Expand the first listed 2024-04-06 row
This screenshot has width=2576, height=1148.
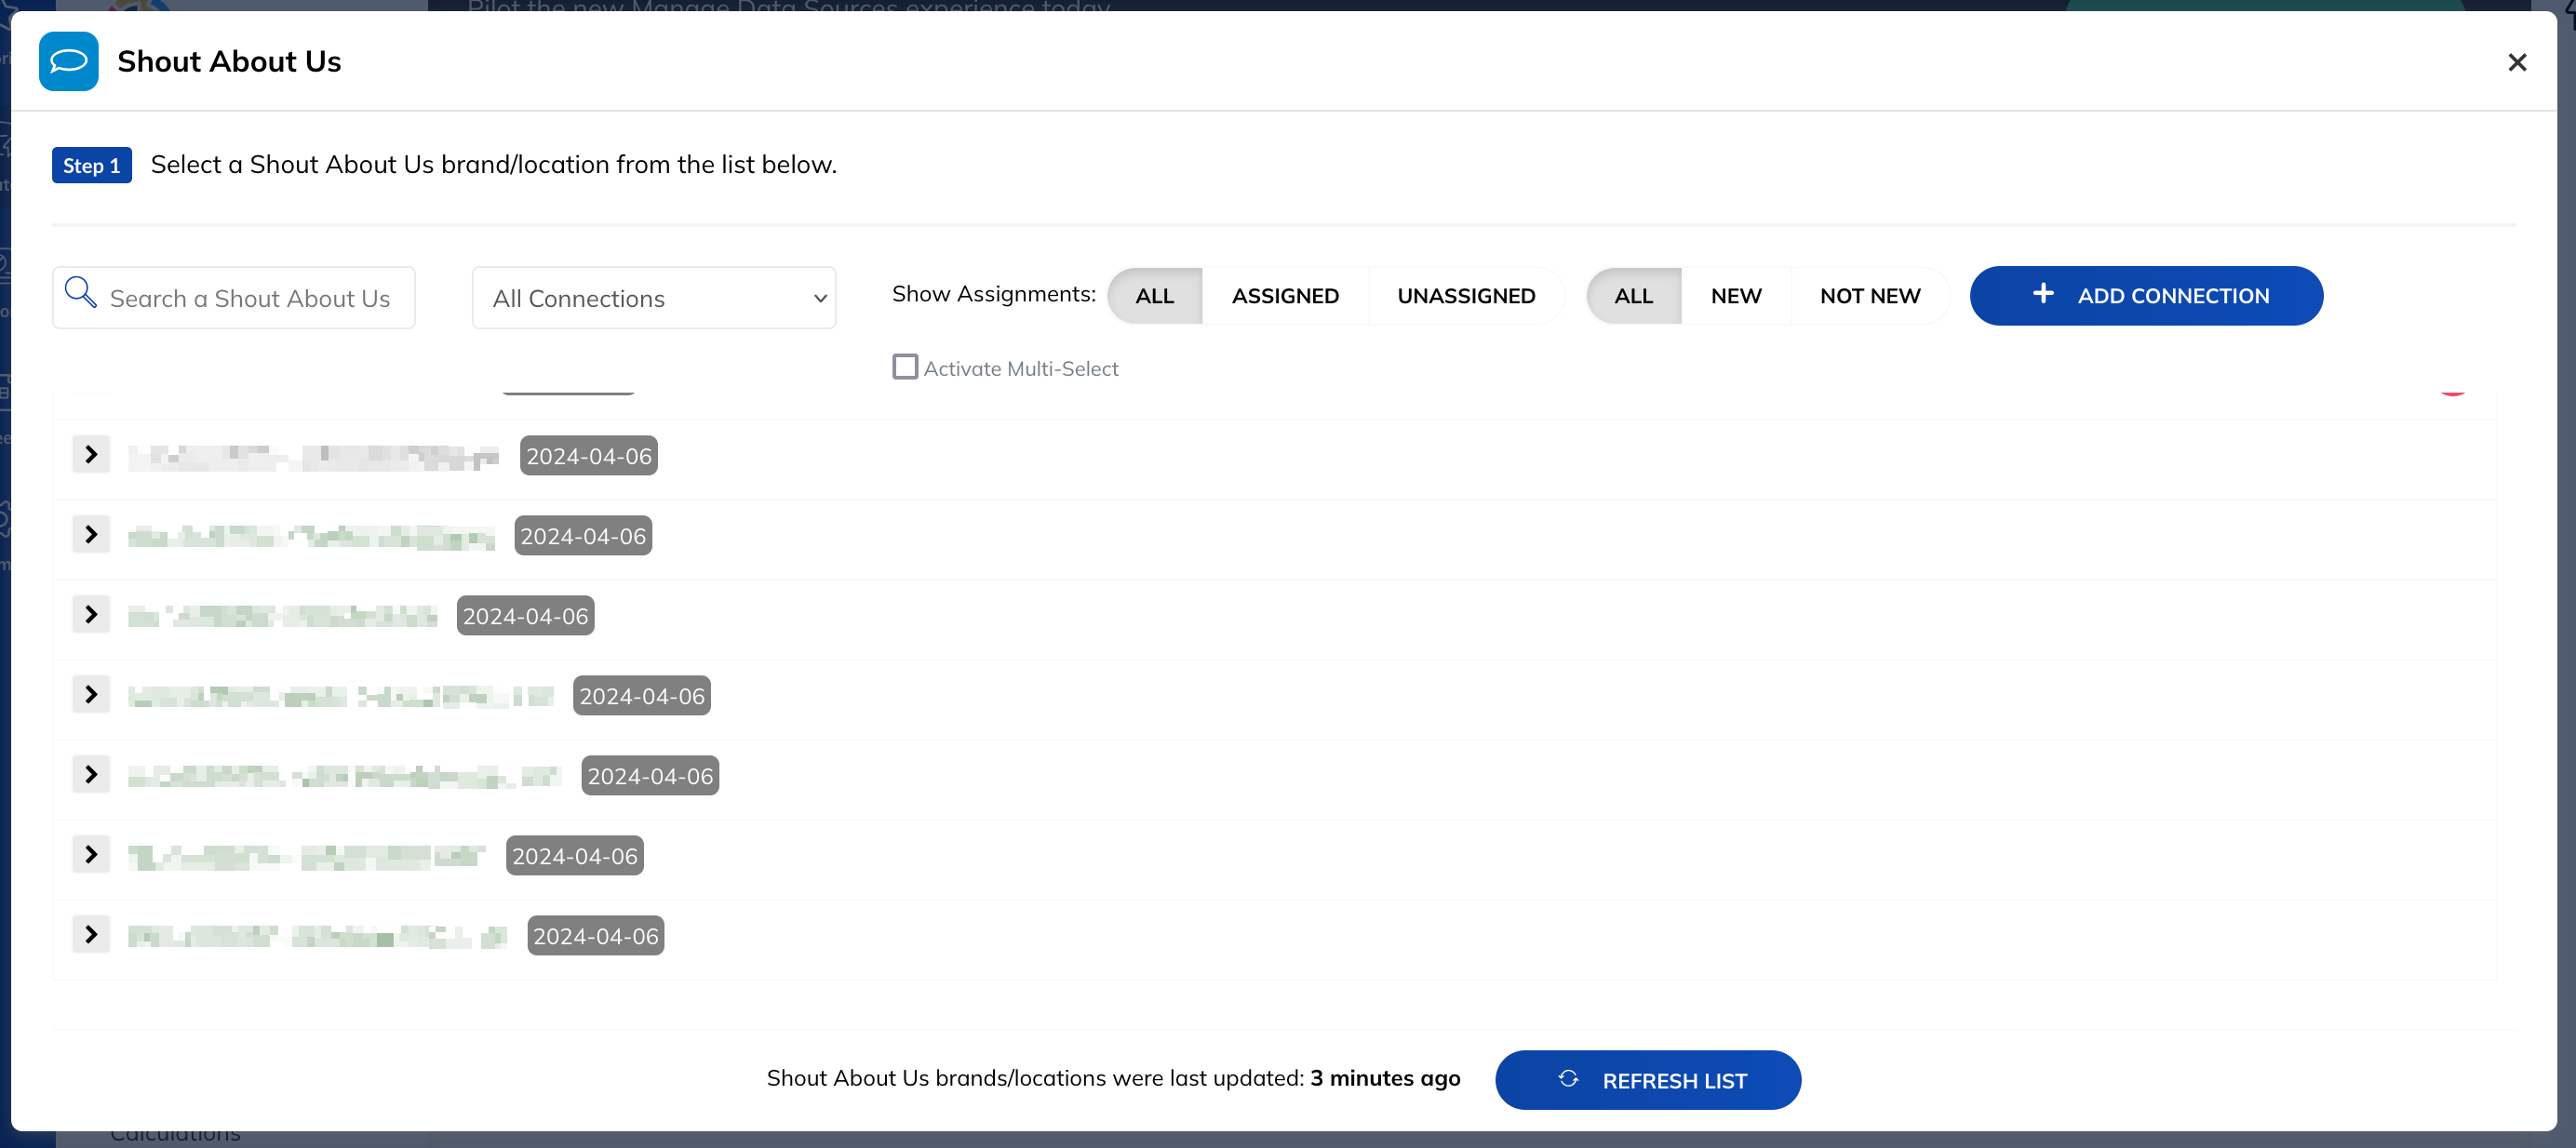pos(91,455)
